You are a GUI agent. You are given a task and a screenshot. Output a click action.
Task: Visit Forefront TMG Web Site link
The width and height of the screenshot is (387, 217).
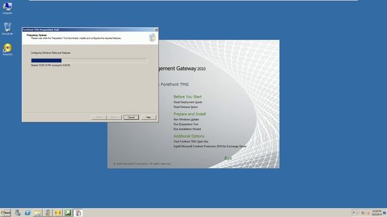coord(191,142)
